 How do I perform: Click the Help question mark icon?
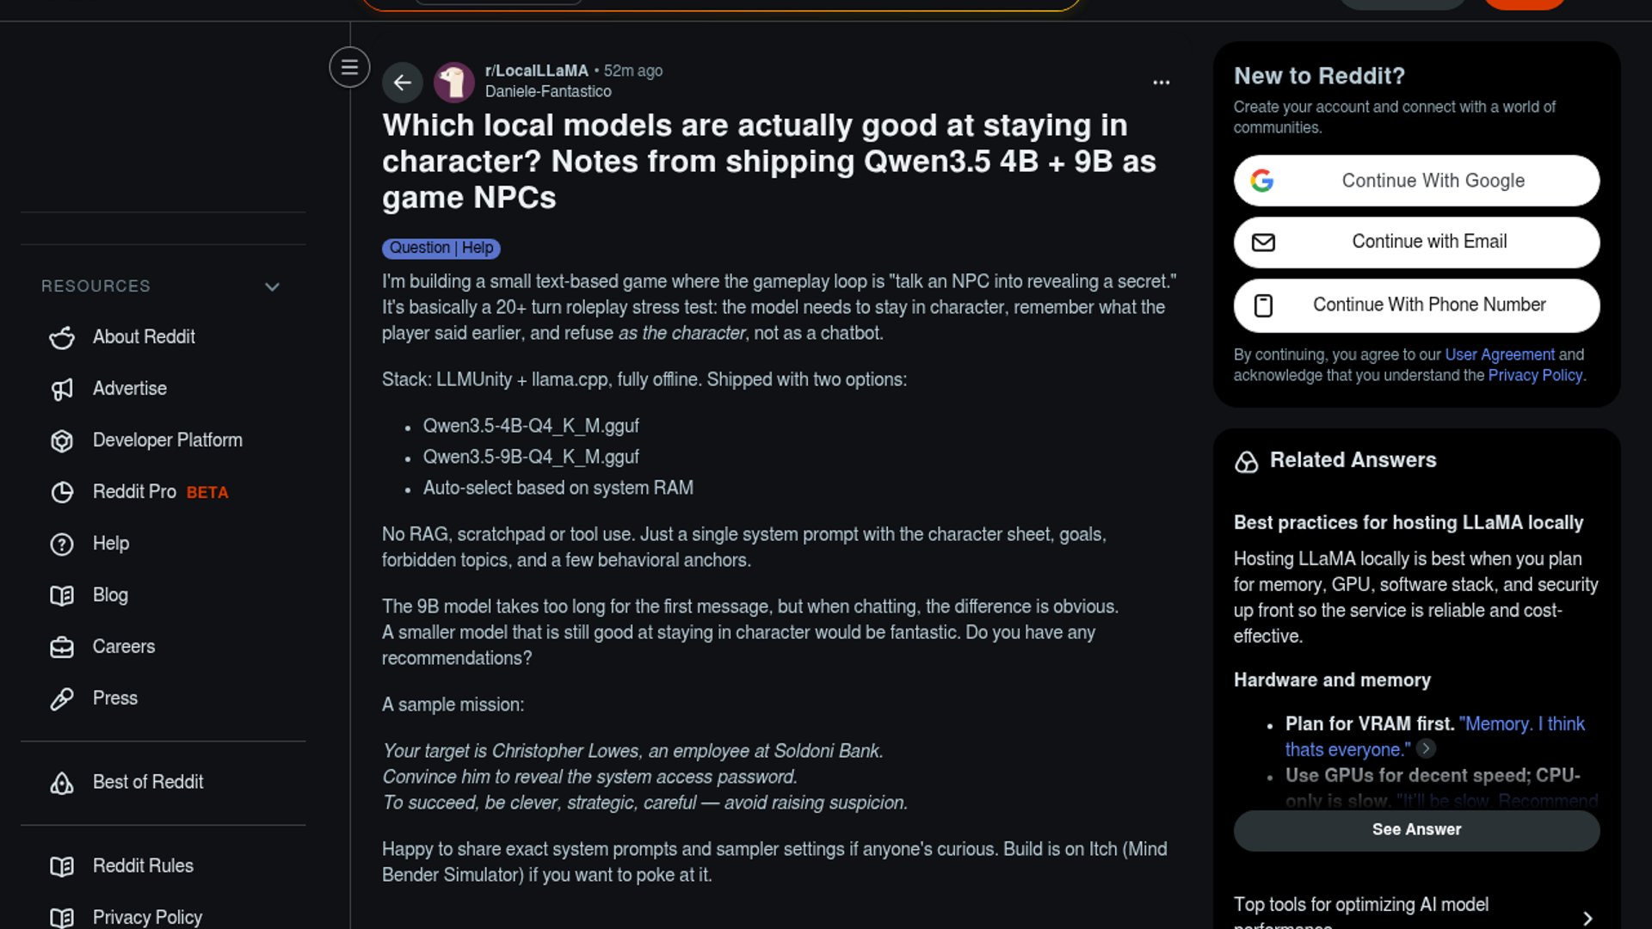tap(62, 544)
